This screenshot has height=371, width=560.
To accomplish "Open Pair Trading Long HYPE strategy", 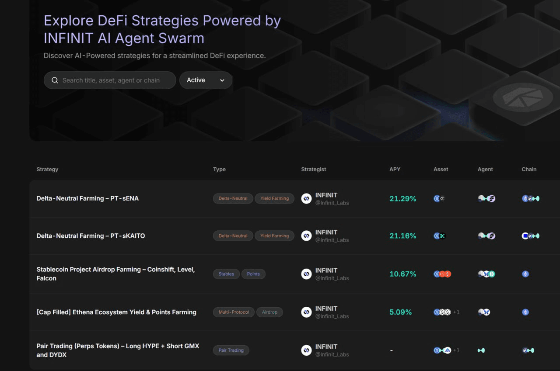I will (118, 350).
